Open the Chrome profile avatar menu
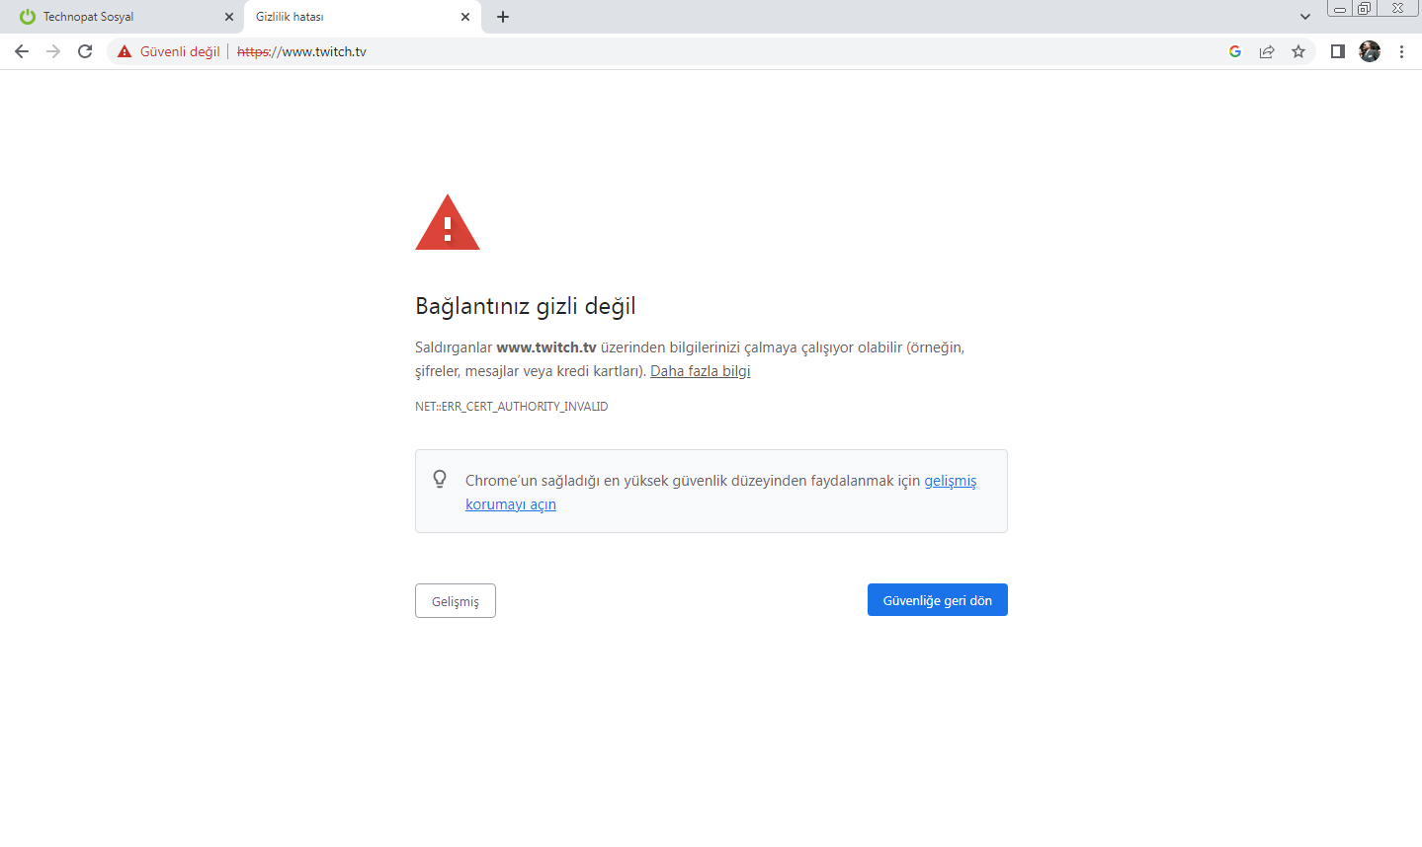The image size is (1422, 847). coord(1370,51)
